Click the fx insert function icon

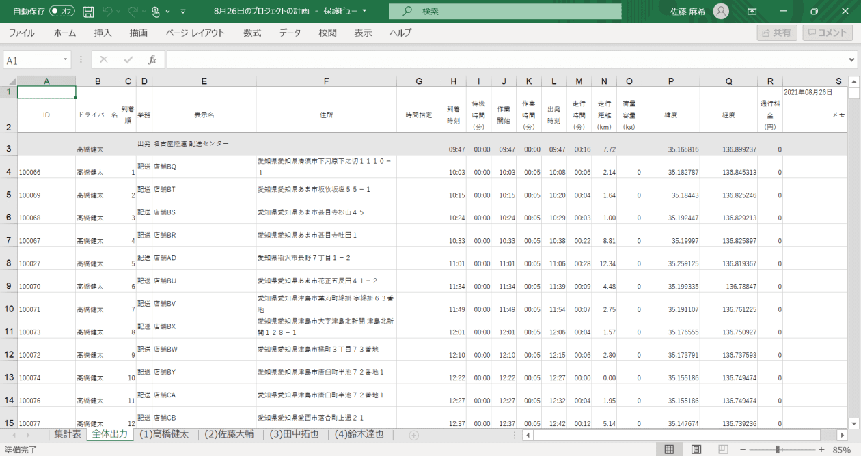[152, 60]
